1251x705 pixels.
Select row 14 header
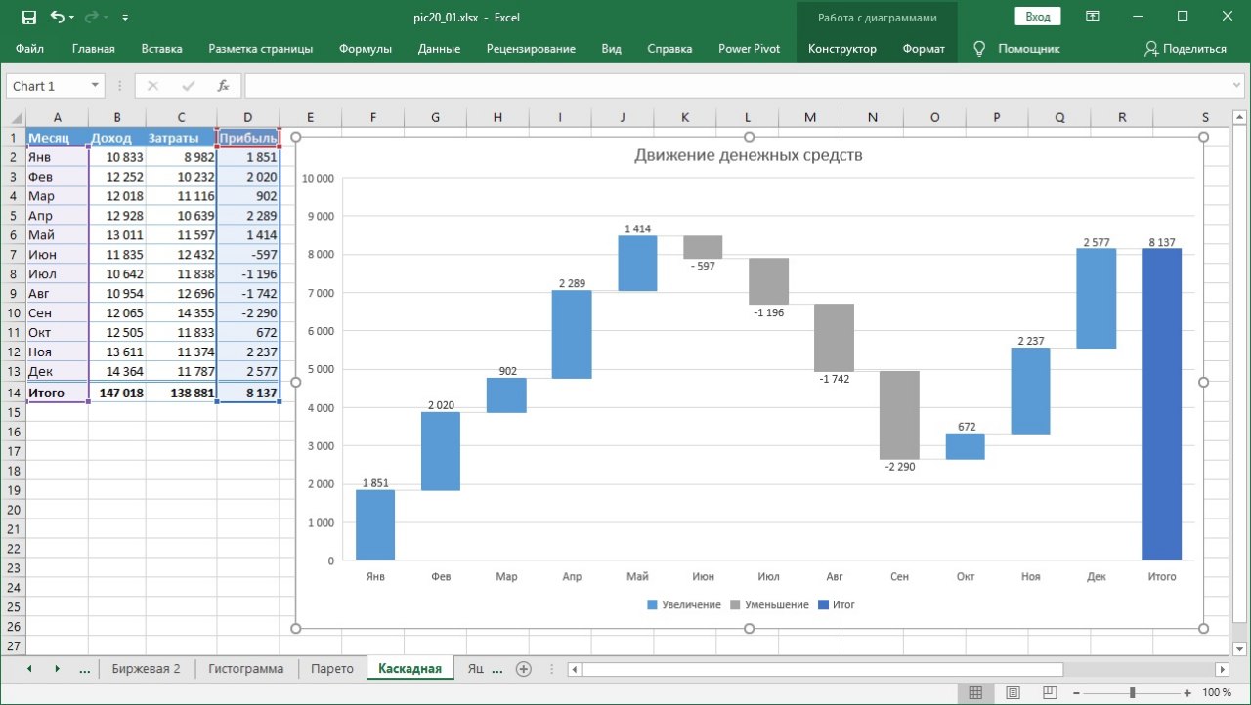tap(14, 393)
